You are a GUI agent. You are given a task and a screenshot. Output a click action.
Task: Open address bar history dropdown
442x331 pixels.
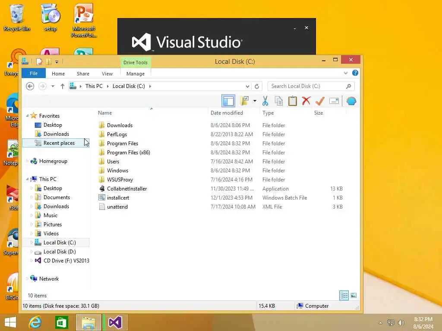pos(247,86)
